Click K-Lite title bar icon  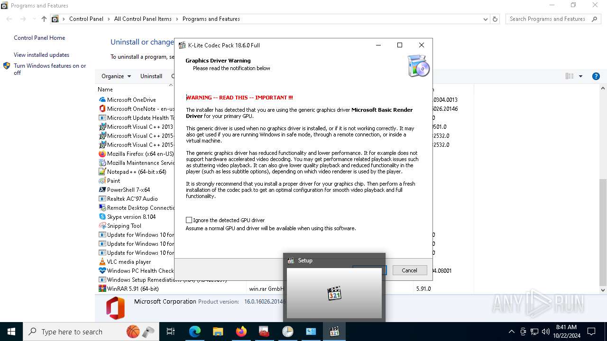pyautogui.click(x=182, y=45)
